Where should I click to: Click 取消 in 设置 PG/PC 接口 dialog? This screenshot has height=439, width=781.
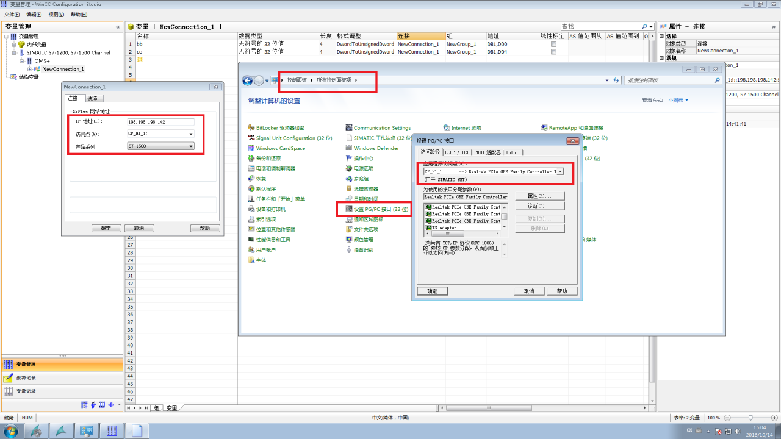point(529,291)
